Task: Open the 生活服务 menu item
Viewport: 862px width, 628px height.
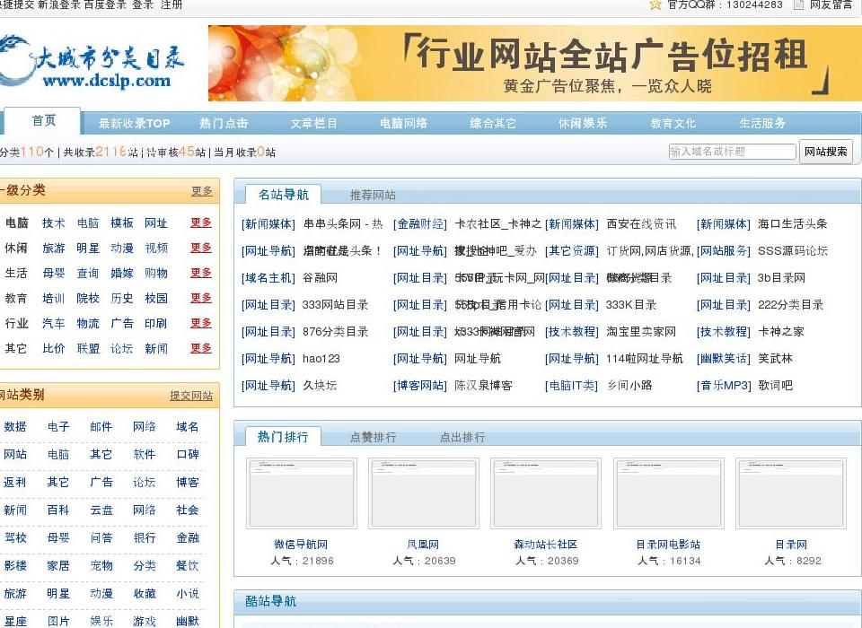Action: [x=762, y=123]
